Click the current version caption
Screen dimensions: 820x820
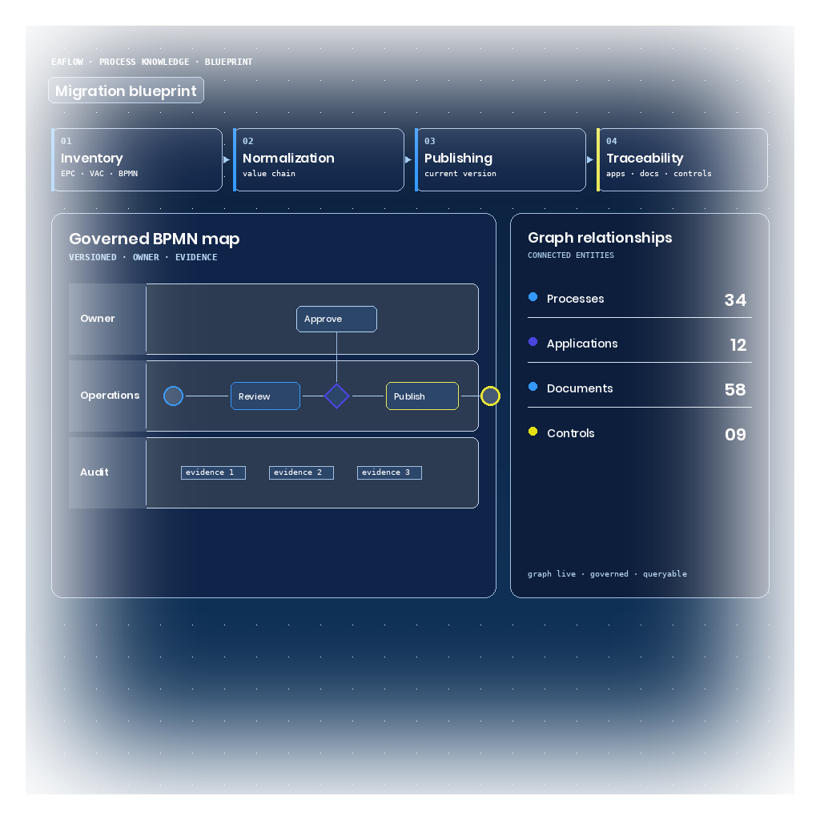pyautogui.click(x=460, y=174)
